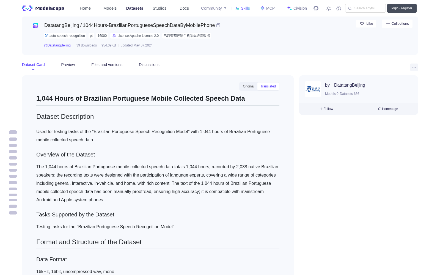
Task: Click the ModelScope logo
Action: pyautogui.click(x=43, y=8)
